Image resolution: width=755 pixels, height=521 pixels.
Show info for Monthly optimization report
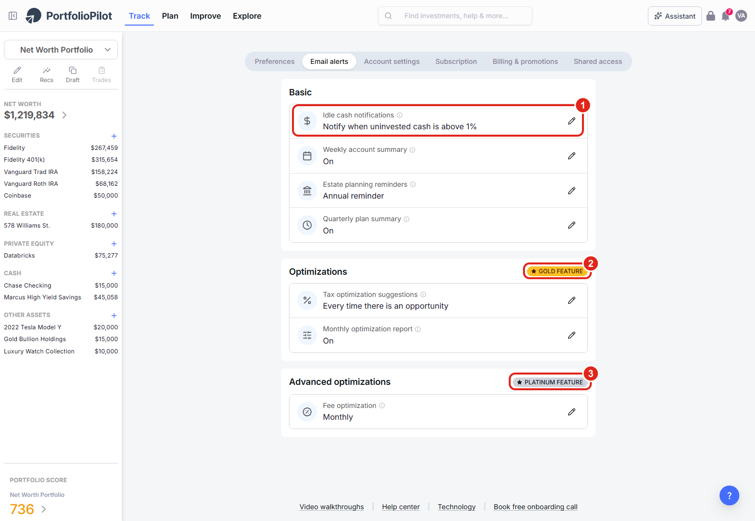(x=418, y=329)
